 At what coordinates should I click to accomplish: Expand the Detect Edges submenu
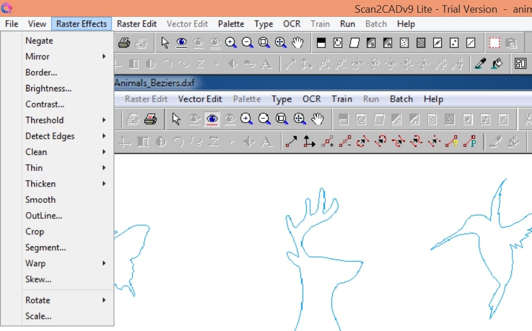(65, 136)
